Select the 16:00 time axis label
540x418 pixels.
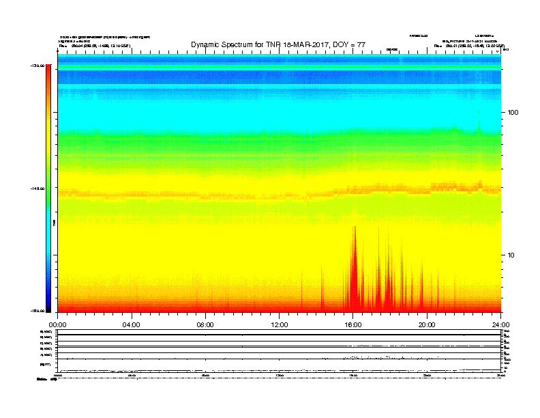[x=353, y=325]
